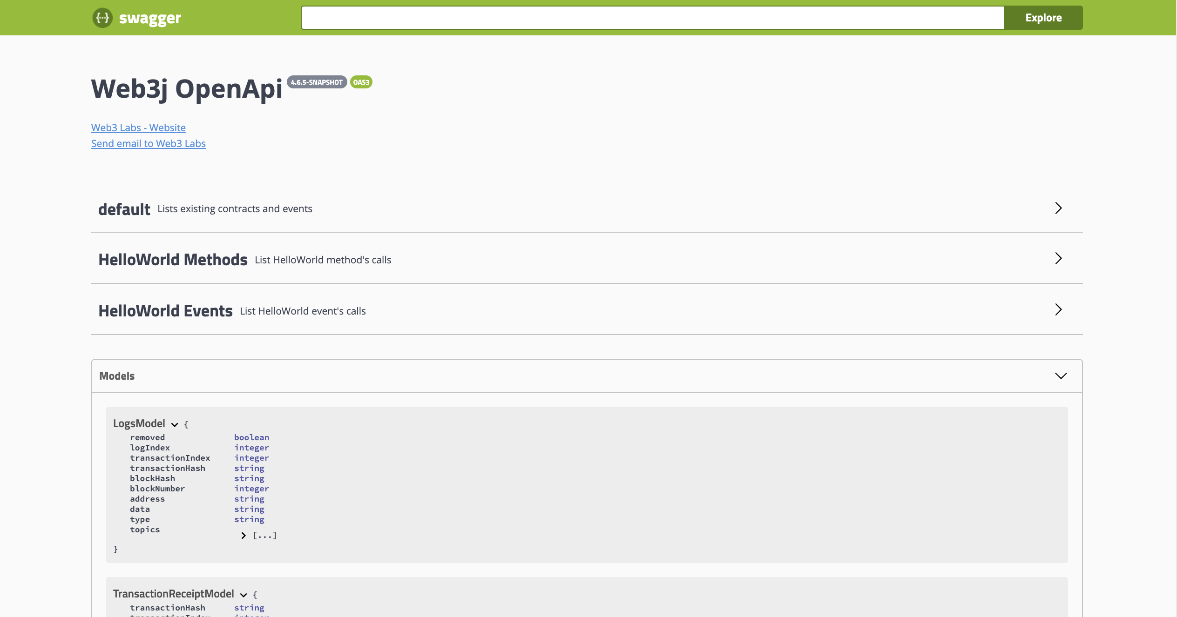Screen dimensions: 1177x617
Task: Click 'List HelloWorld event's calls' description
Action: (303, 311)
